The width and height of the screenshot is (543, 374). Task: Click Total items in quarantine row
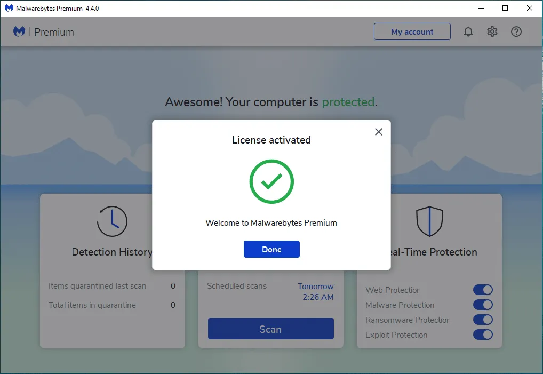(112, 305)
